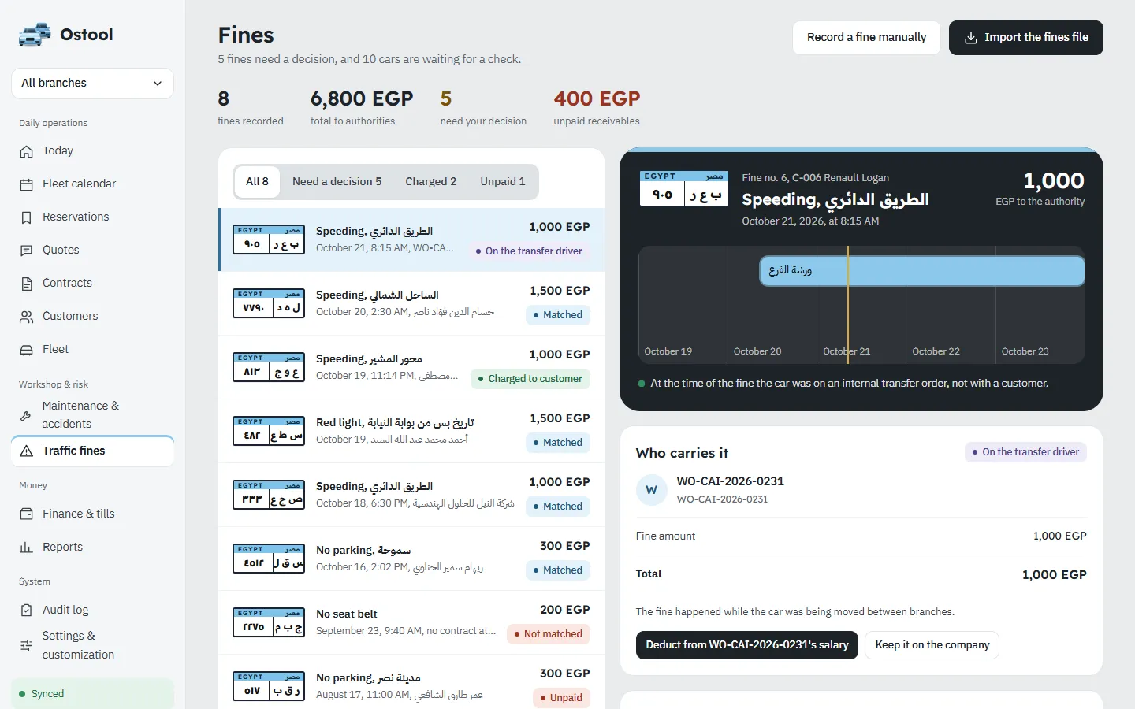Open the Red light fine row
The image size is (1135, 709).
[x=411, y=432]
